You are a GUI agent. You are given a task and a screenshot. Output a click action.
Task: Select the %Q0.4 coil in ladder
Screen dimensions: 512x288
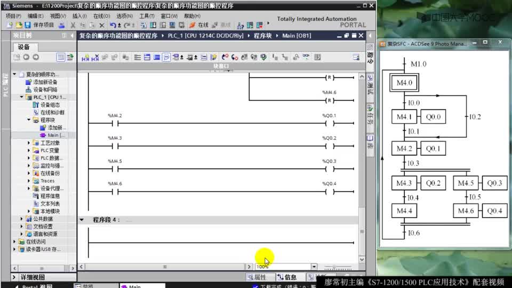[330, 191]
